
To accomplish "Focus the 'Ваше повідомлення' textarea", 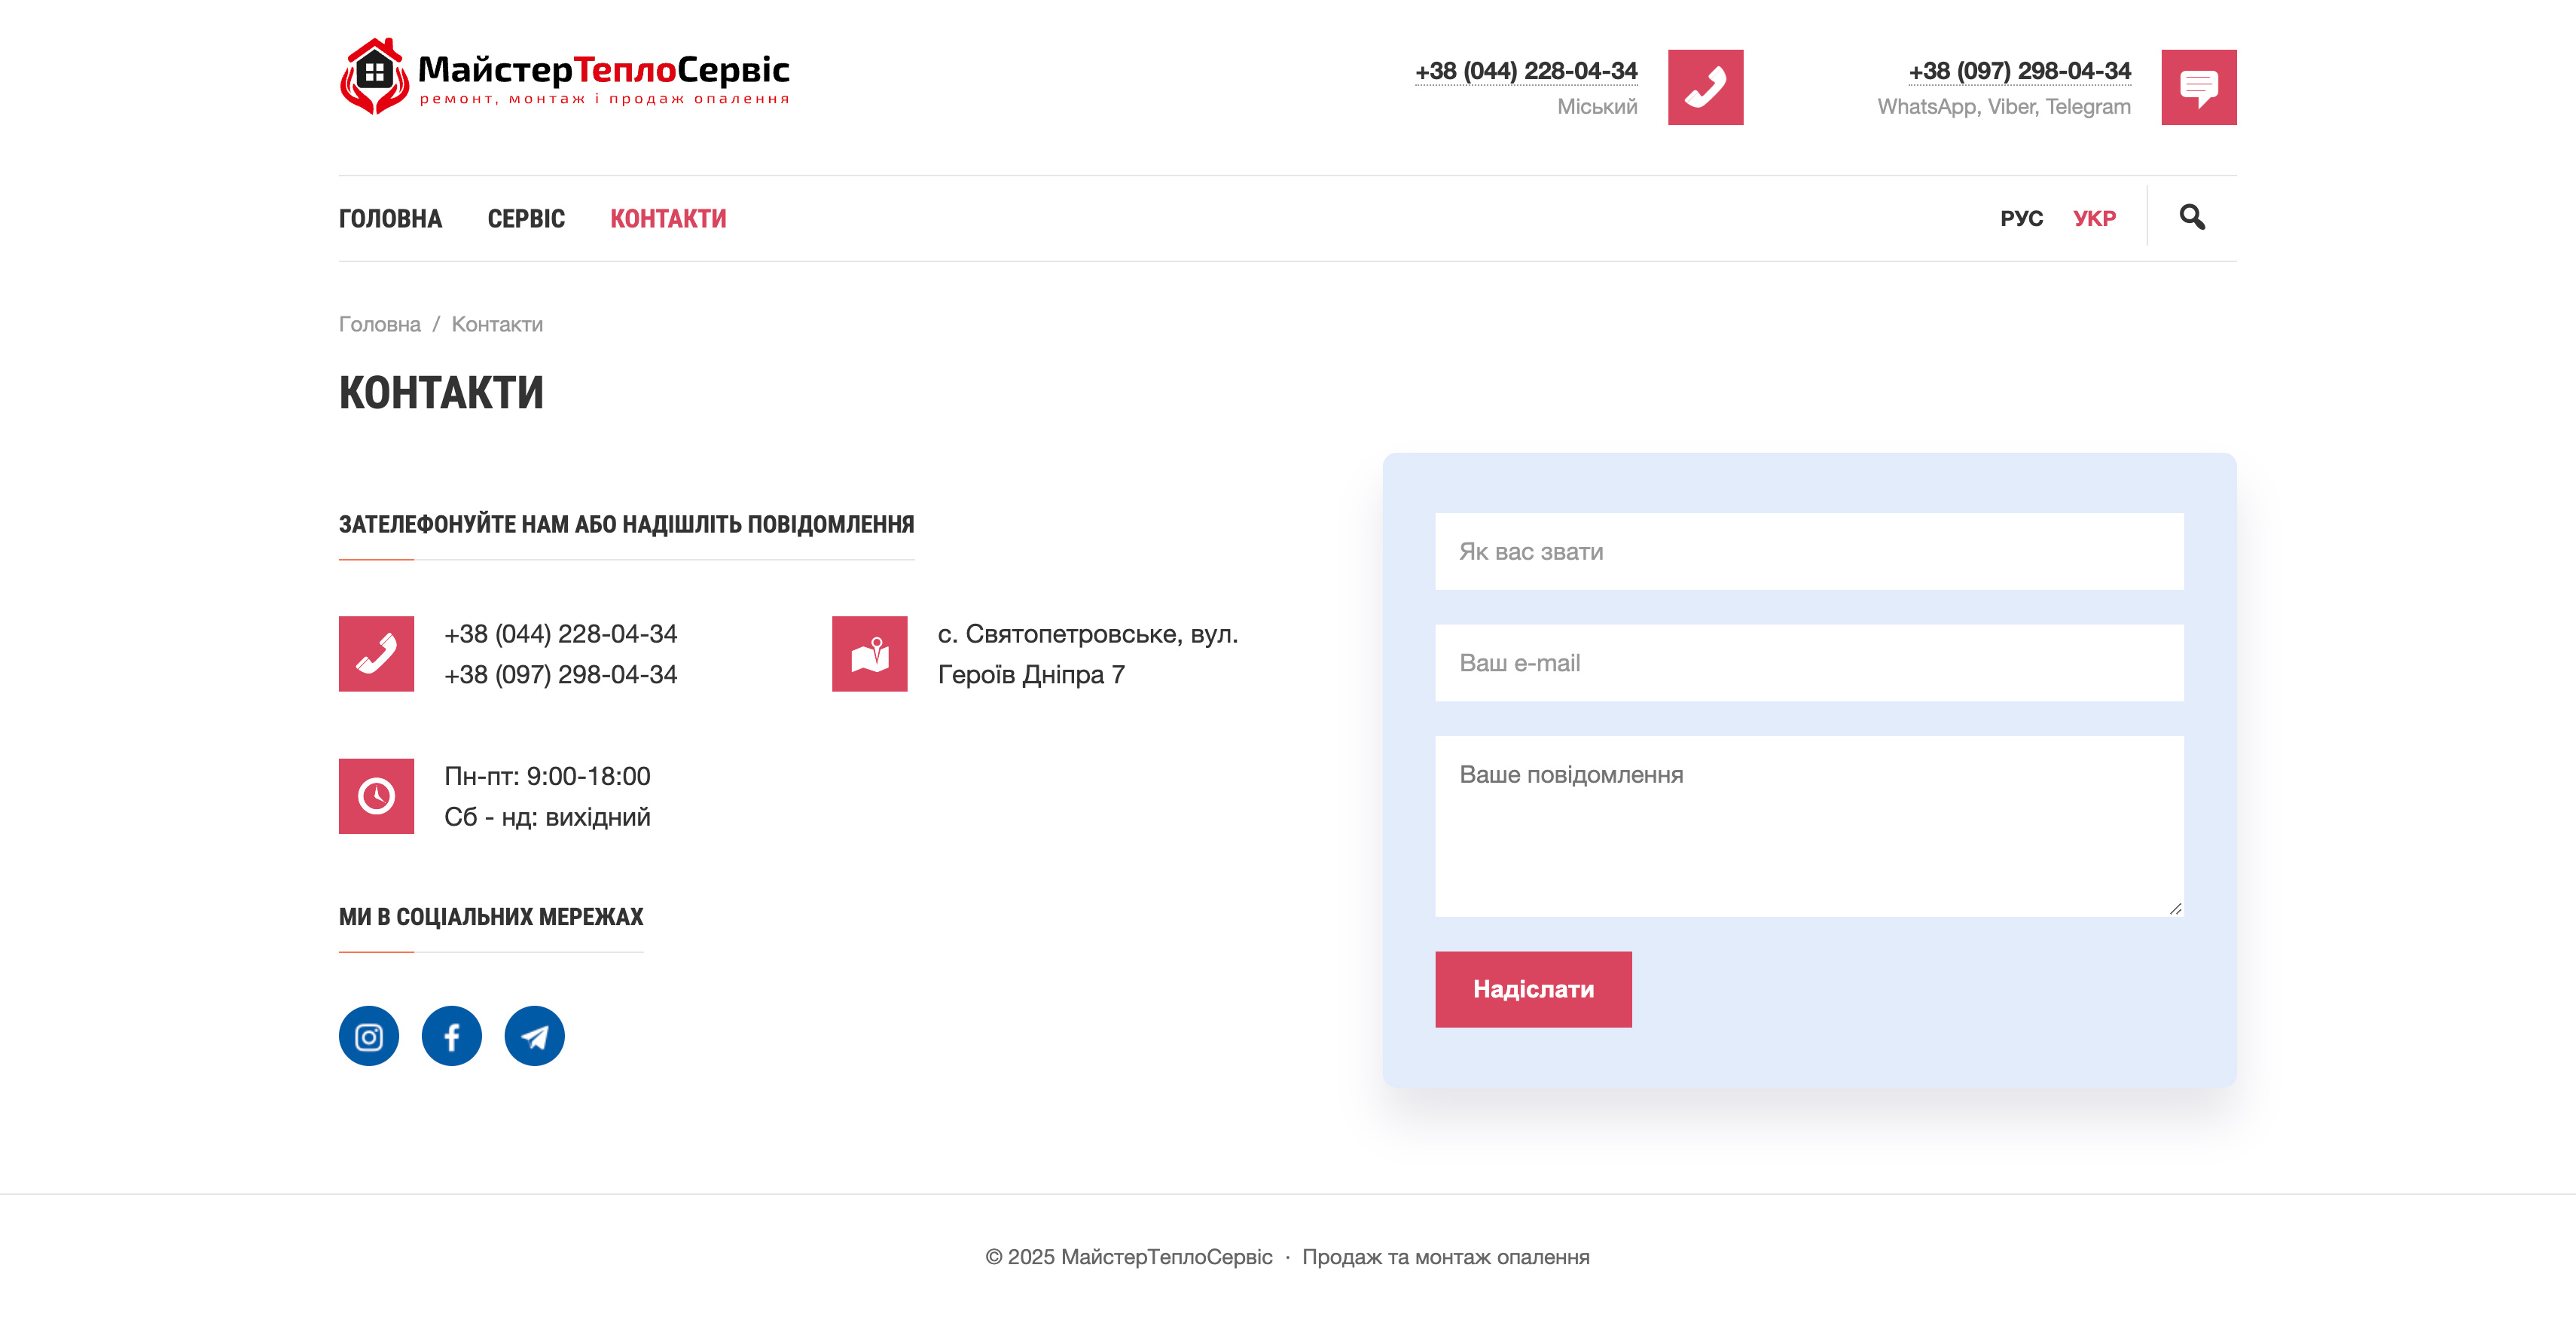I will 1809,827.
